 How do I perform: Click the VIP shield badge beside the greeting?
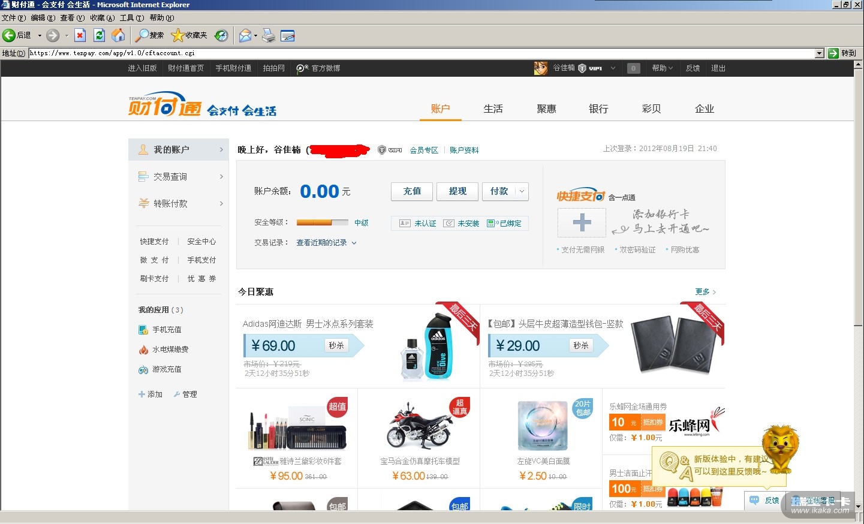[x=390, y=150]
